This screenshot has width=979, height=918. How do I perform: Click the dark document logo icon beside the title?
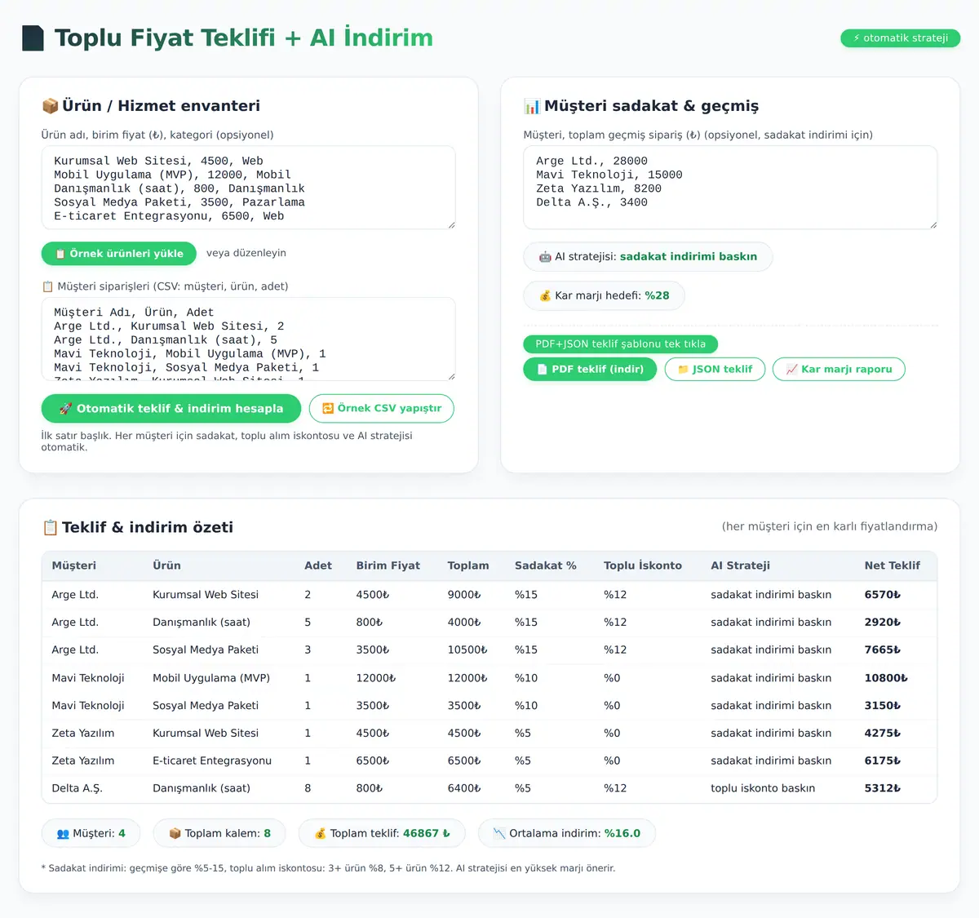click(33, 38)
